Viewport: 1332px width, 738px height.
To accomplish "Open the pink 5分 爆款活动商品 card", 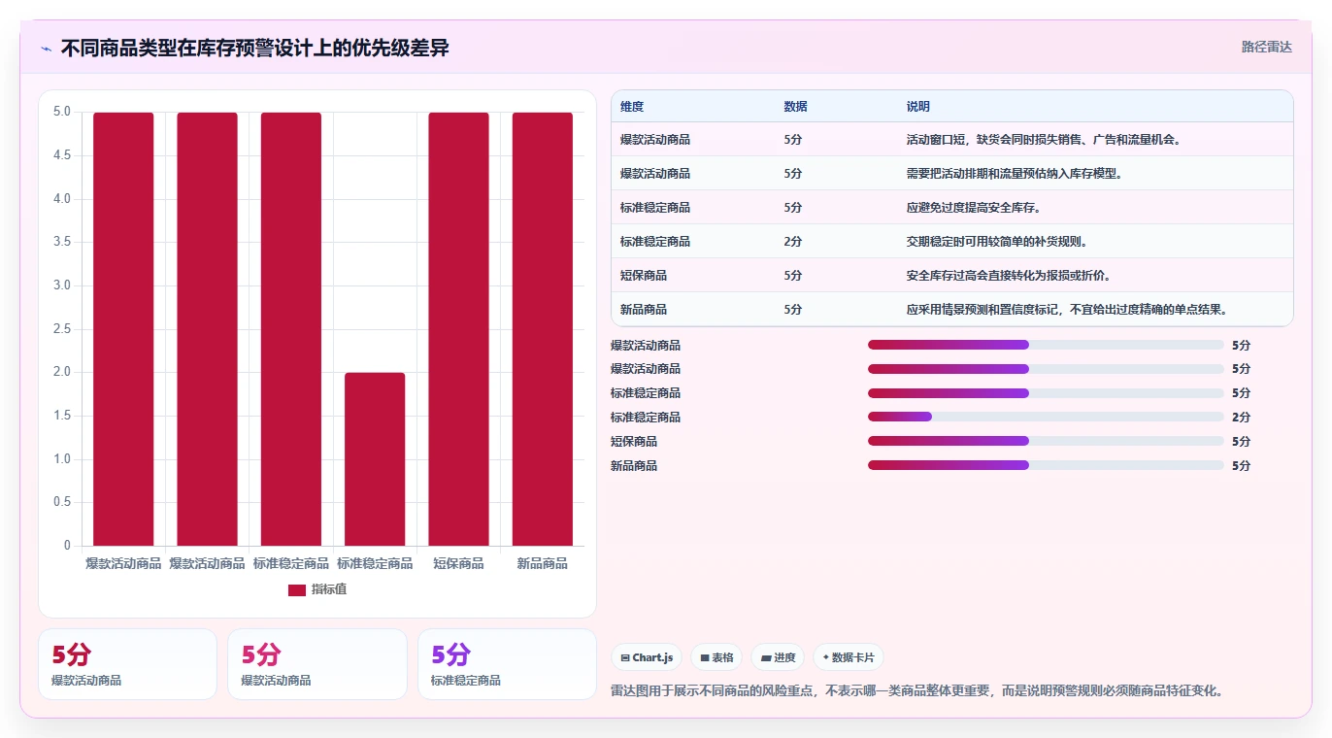I will [316, 664].
